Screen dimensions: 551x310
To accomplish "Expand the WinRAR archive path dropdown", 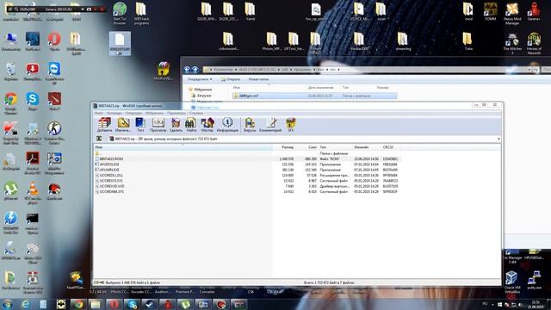I will point(498,139).
